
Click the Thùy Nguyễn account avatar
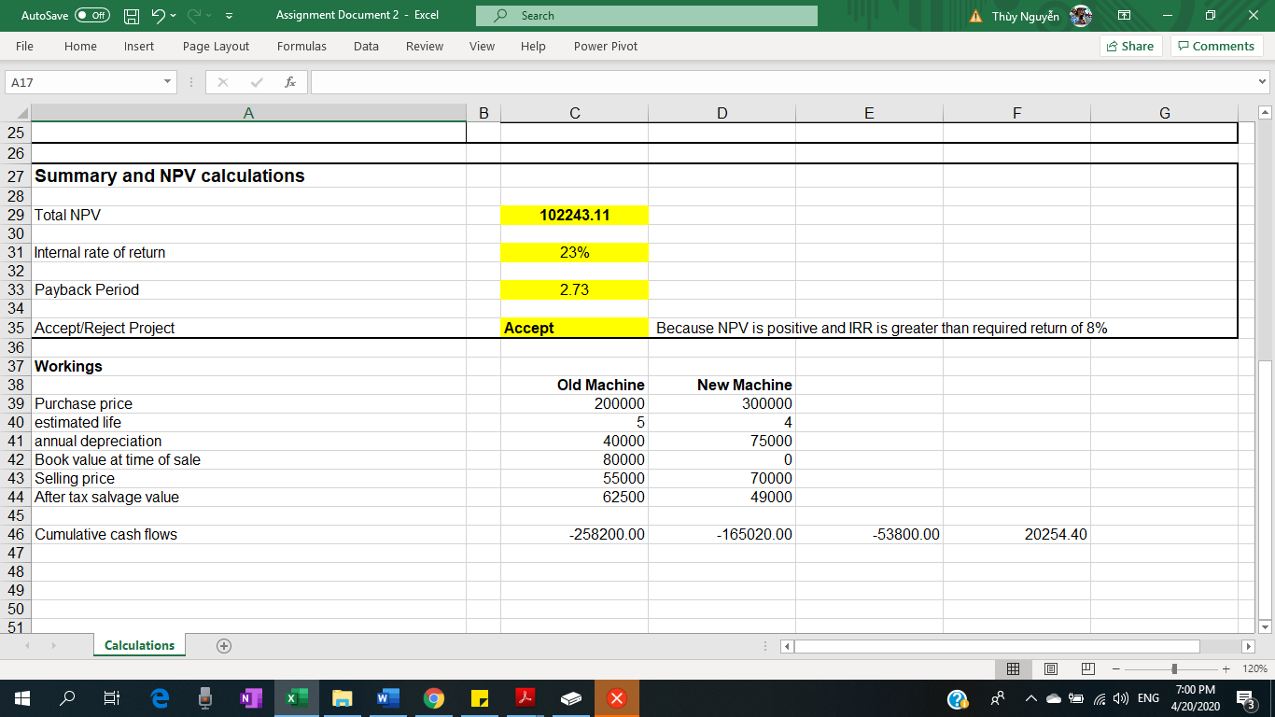(1081, 15)
